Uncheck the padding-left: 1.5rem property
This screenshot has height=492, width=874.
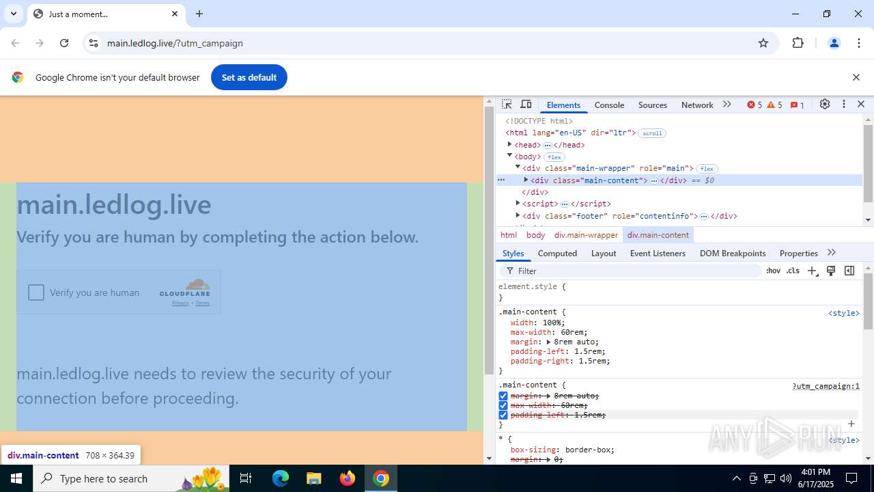[x=503, y=415]
